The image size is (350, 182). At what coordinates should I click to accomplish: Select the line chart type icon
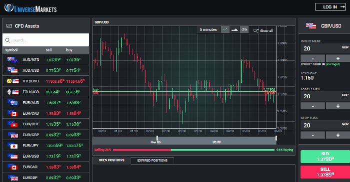pos(225,29)
